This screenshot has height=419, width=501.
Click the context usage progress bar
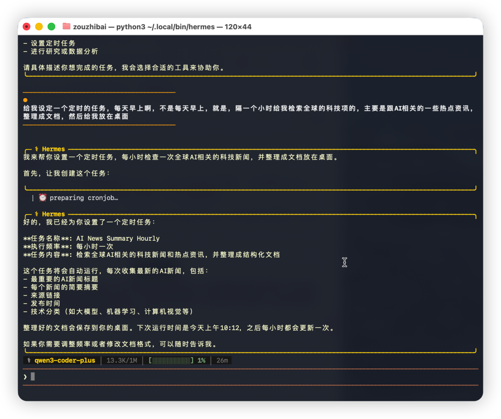[171, 360]
